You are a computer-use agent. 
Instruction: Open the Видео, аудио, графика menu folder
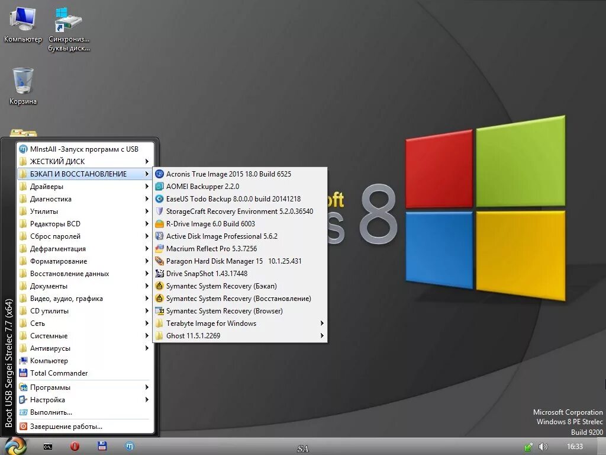(85, 299)
